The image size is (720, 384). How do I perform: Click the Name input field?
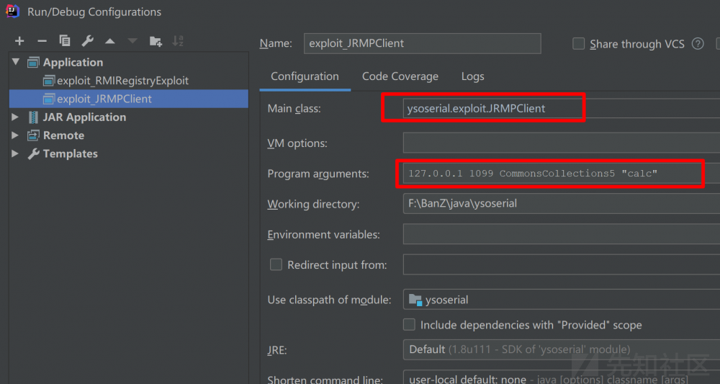pos(423,43)
